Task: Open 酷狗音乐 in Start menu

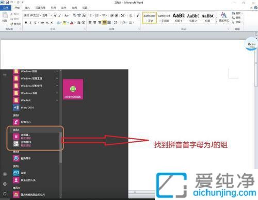Action: tap(36, 158)
